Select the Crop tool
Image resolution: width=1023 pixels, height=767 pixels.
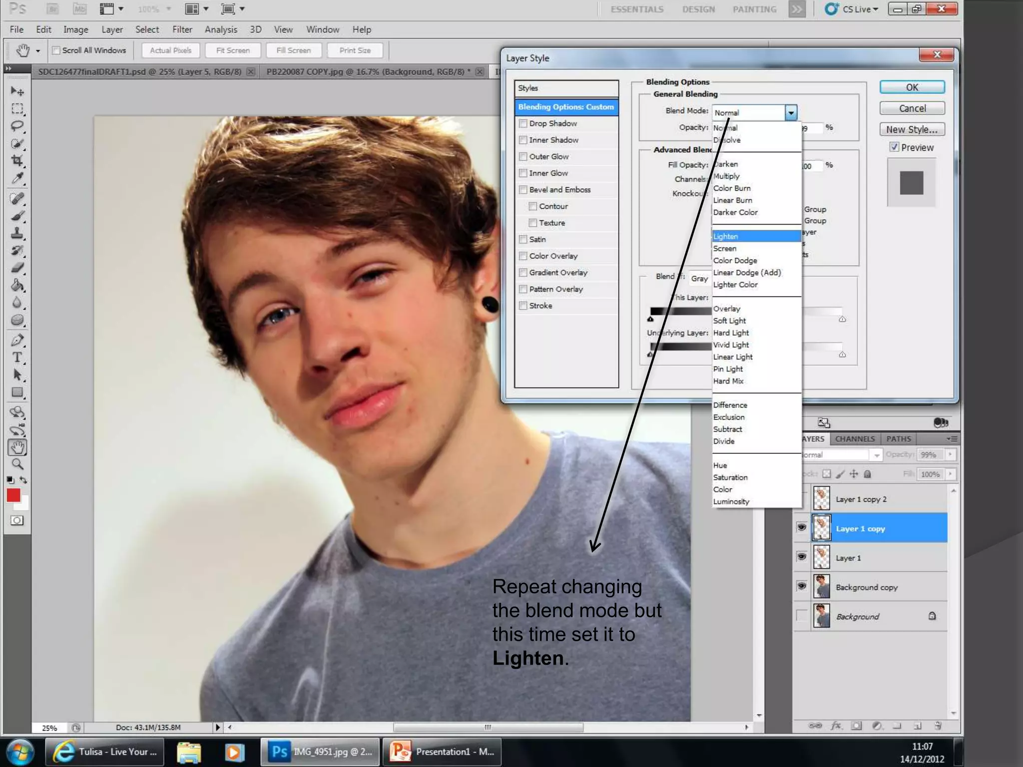17,161
